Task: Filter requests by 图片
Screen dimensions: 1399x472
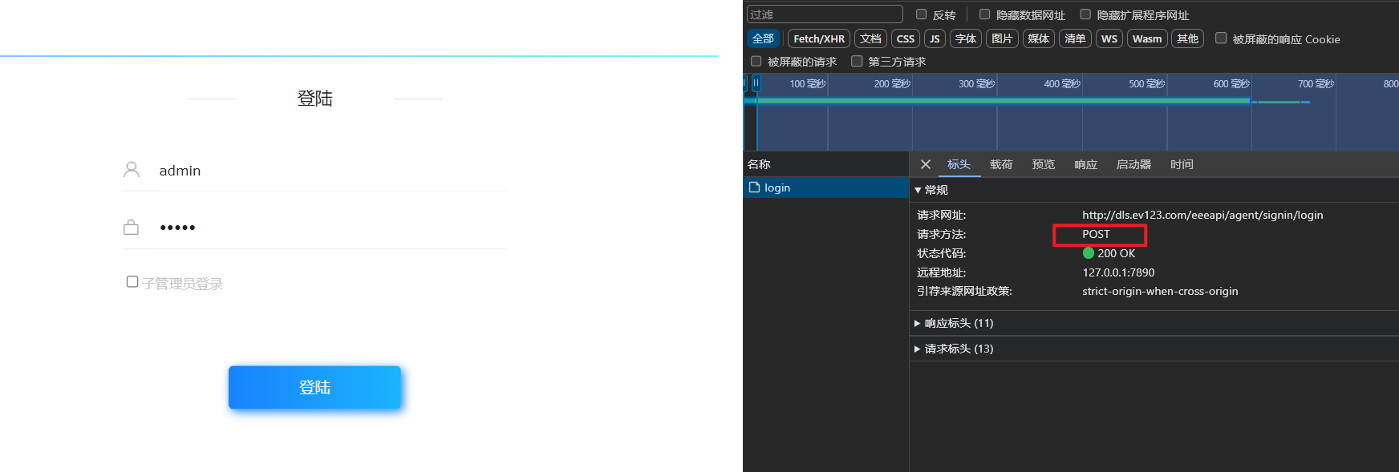Action: click(x=1002, y=38)
